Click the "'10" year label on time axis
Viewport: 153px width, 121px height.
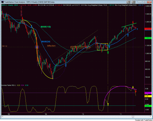(x=83, y=114)
